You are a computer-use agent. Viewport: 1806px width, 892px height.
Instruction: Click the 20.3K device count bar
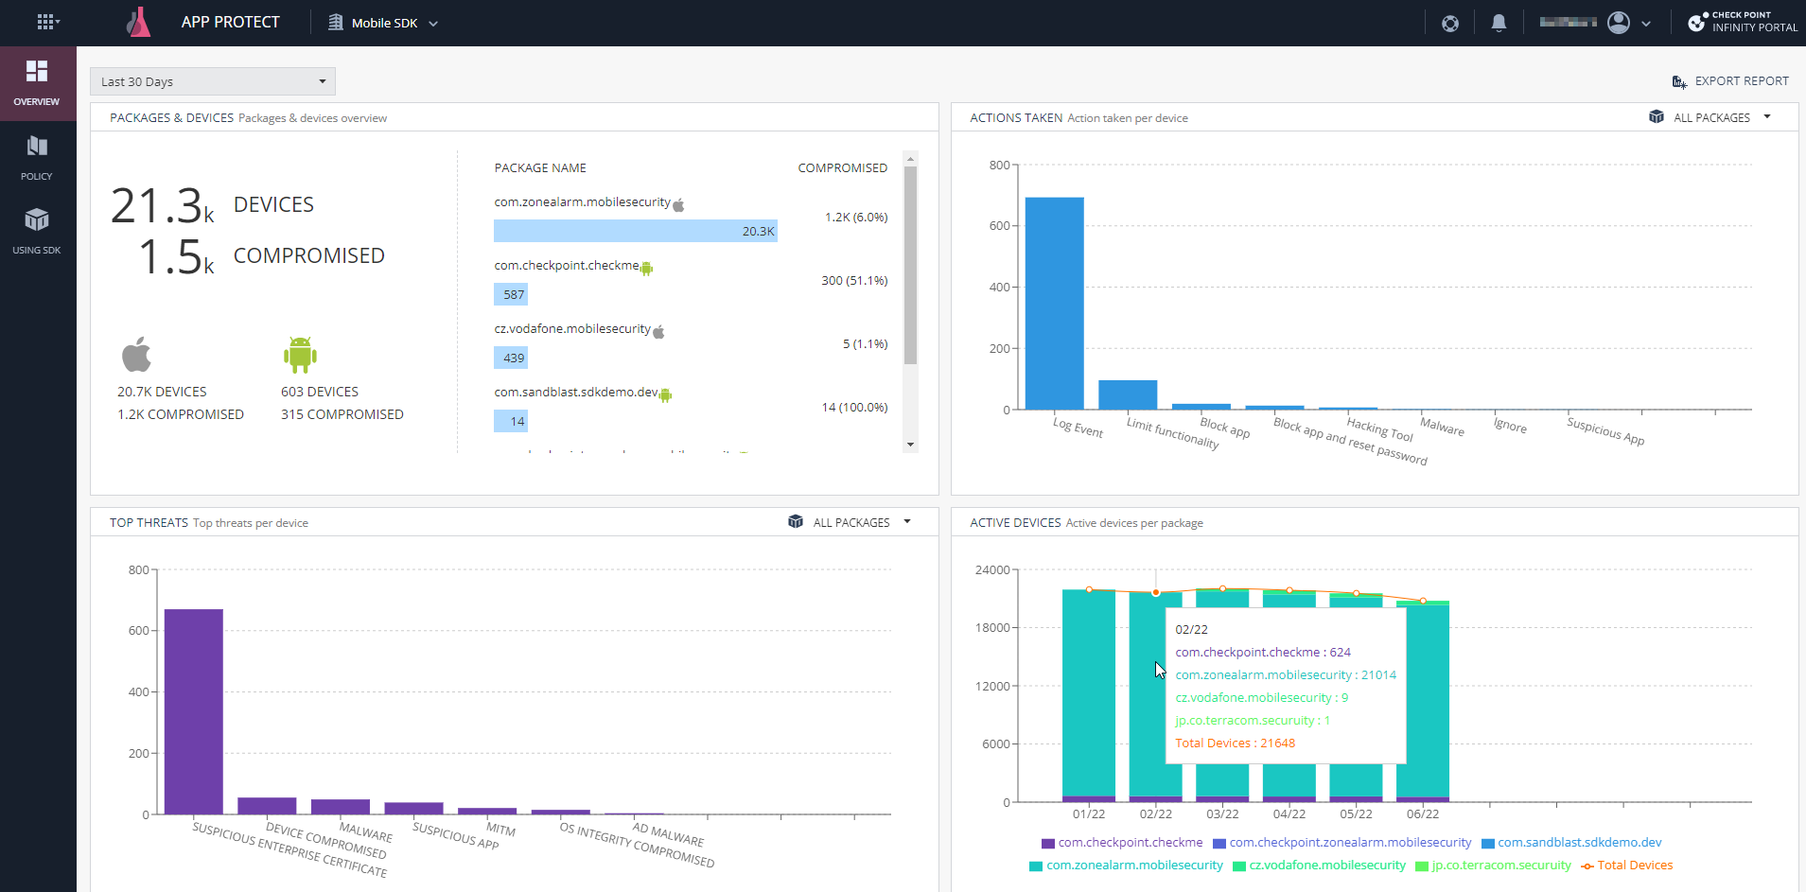[x=636, y=231]
